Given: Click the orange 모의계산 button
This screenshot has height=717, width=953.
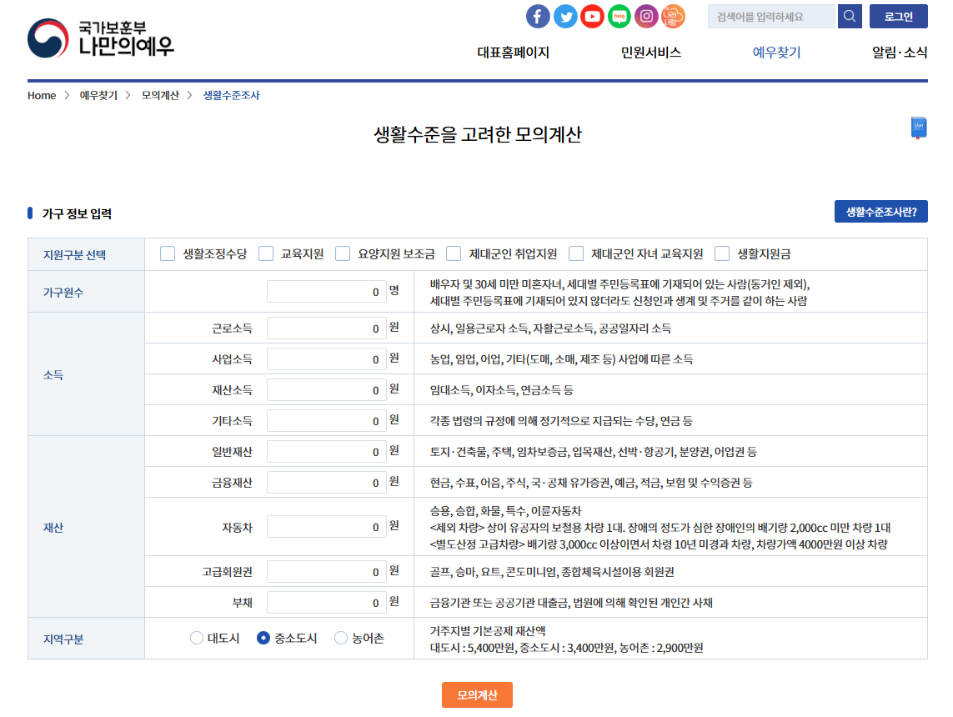Looking at the screenshot, I should [x=477, y=694].
